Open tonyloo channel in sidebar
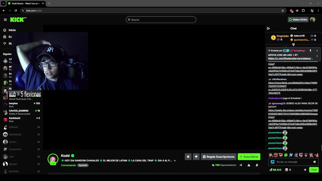Image resolution: width=322 pixels, height=181 pixels. coord(21,105)
